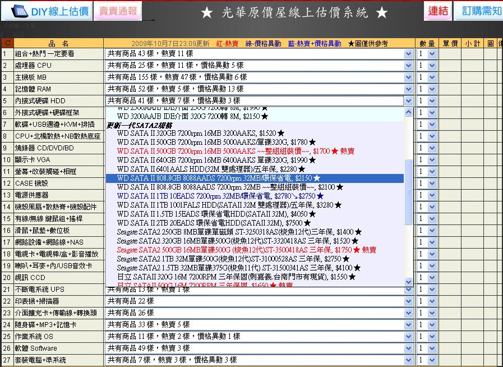Select Seagate SATA2 250GB $1400 option
503x367 pixels.
coord(255,232)
